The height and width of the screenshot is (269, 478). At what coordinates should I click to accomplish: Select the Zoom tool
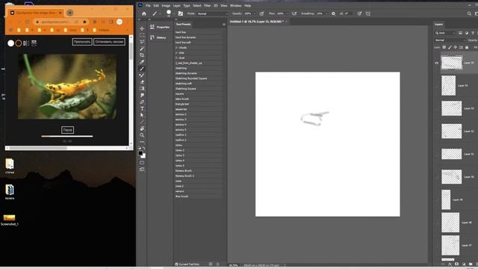tap(142, 135)
